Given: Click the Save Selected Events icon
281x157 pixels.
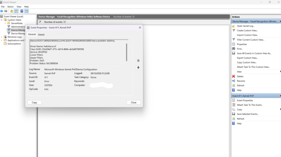Looking at the screenshot, I should click(233, 114).
